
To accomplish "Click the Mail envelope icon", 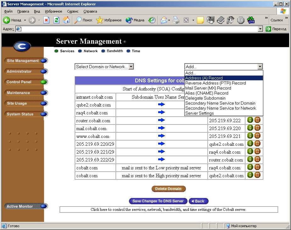I will pyautogui.click(x=164, y=20).
